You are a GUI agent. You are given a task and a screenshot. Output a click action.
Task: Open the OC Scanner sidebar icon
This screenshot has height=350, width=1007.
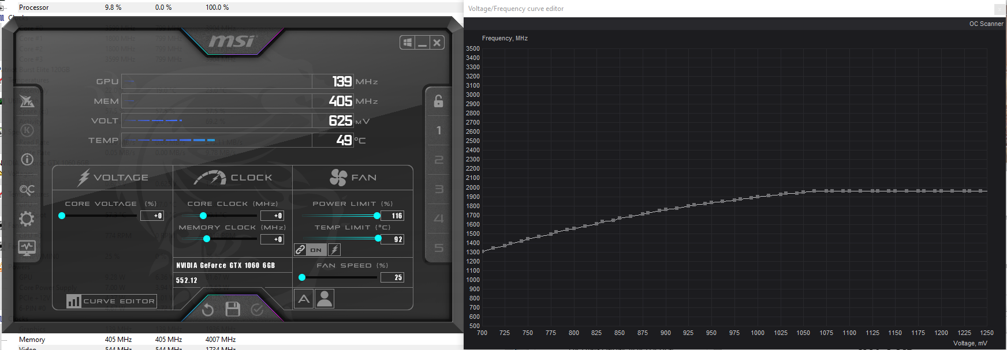point(27,190)
